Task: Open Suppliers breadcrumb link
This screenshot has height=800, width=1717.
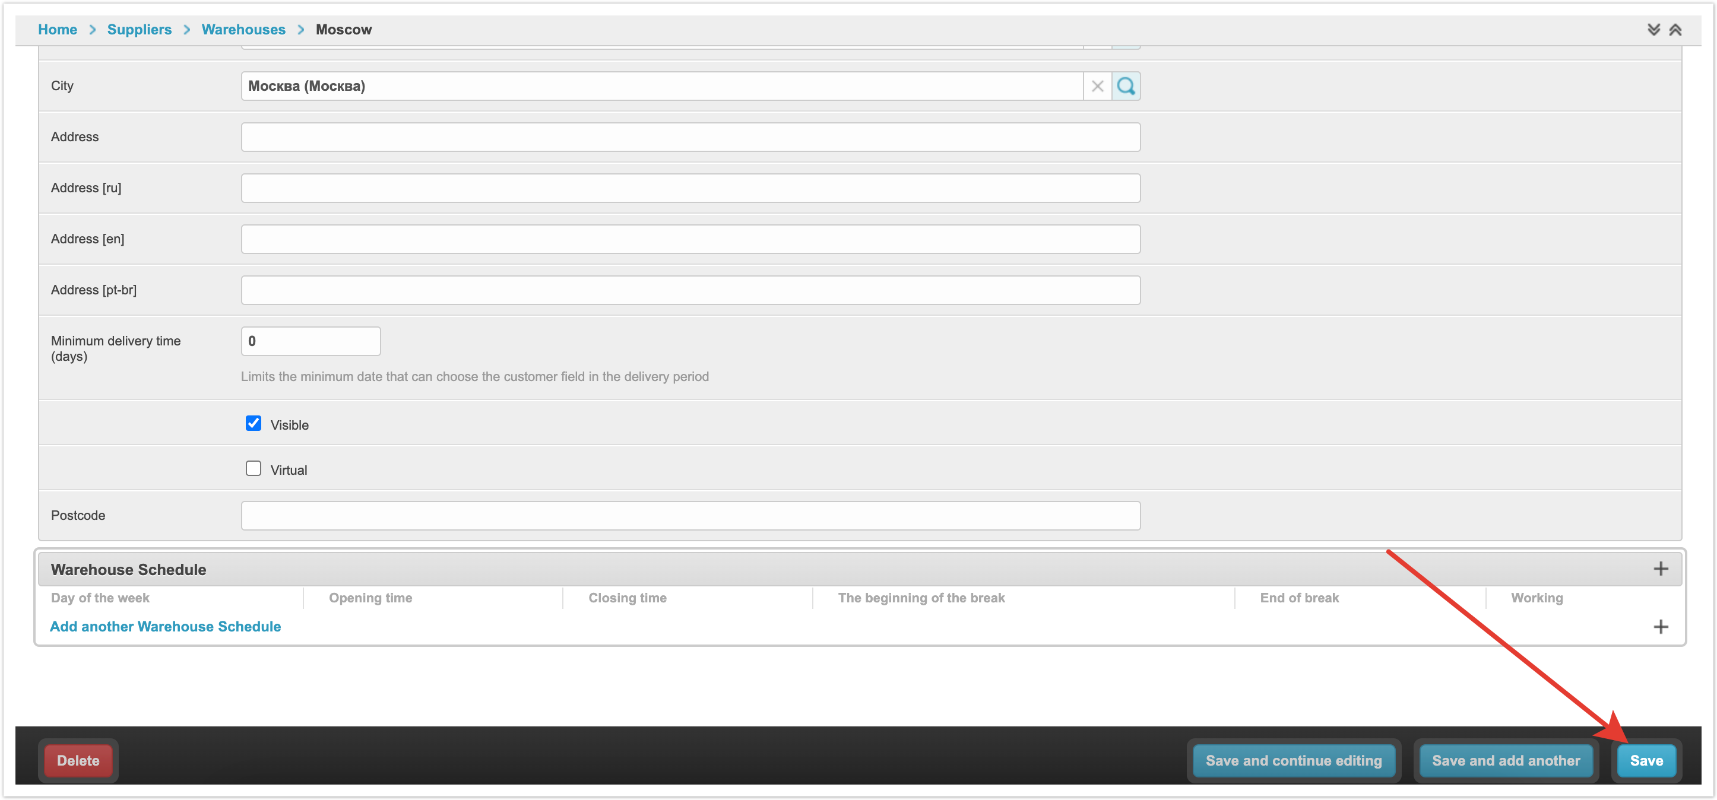Action: [x=140, y=30]
